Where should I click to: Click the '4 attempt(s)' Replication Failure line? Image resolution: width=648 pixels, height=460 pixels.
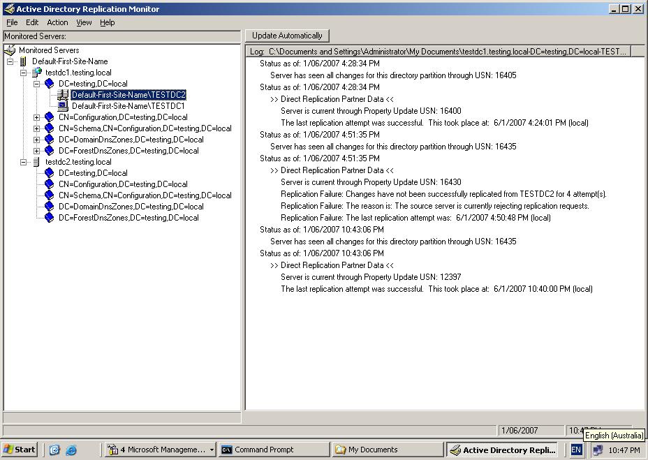[x=444, y=194]
